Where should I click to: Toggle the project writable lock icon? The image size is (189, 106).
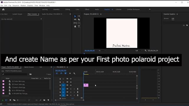click(x=3, y=100)
